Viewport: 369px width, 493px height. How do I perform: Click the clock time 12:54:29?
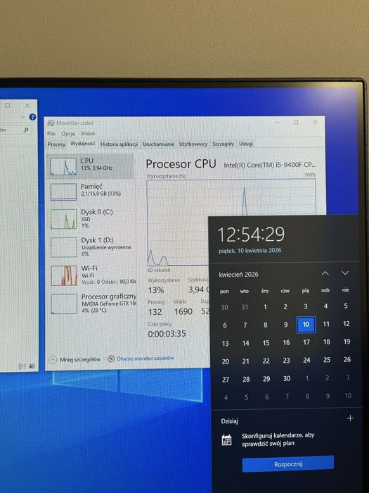point(252,235)
